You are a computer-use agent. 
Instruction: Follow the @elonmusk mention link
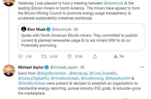tap(114, 3)
